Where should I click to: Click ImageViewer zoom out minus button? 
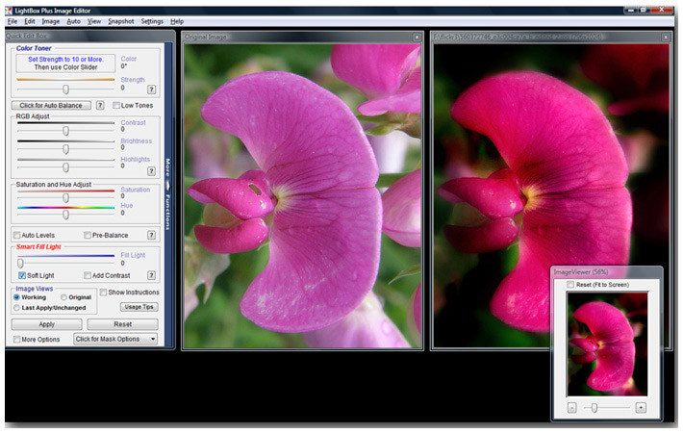click(x=571, y=408)
